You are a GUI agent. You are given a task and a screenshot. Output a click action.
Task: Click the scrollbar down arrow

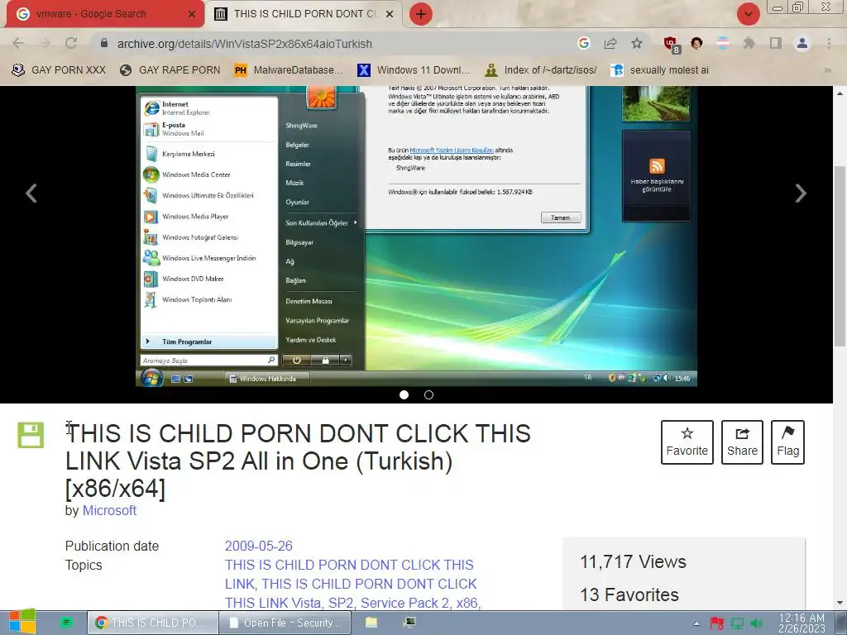[x=840, y=603]
